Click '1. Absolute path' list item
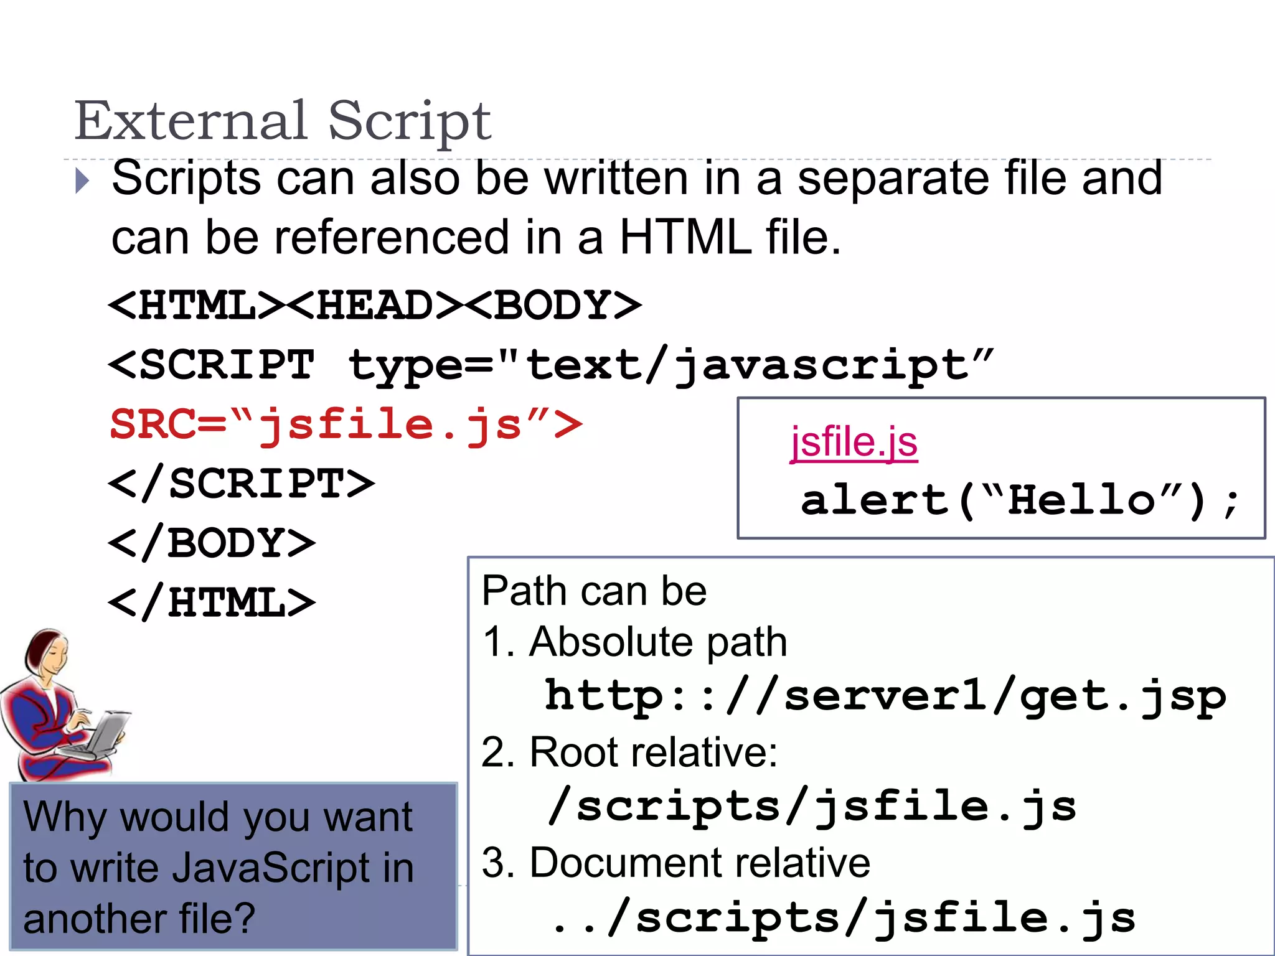This screenshot has width=1275, height=956. [635, 643]
